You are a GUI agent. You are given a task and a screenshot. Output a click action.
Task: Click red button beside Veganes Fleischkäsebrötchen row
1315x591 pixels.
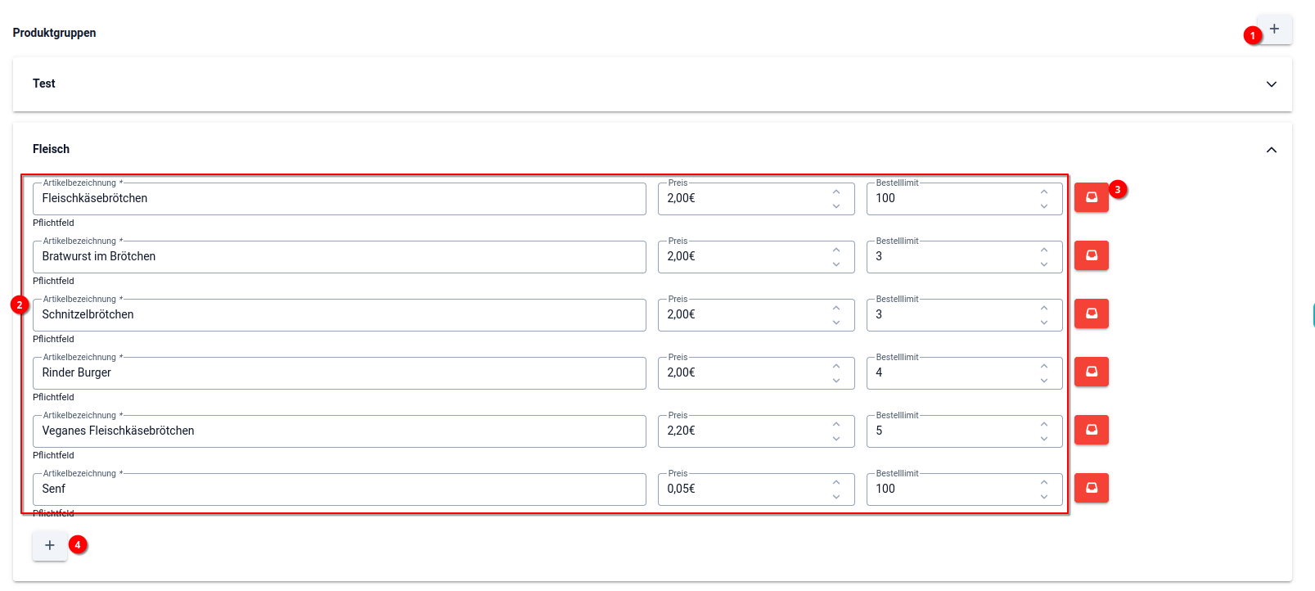click(x=1091, y=430)
